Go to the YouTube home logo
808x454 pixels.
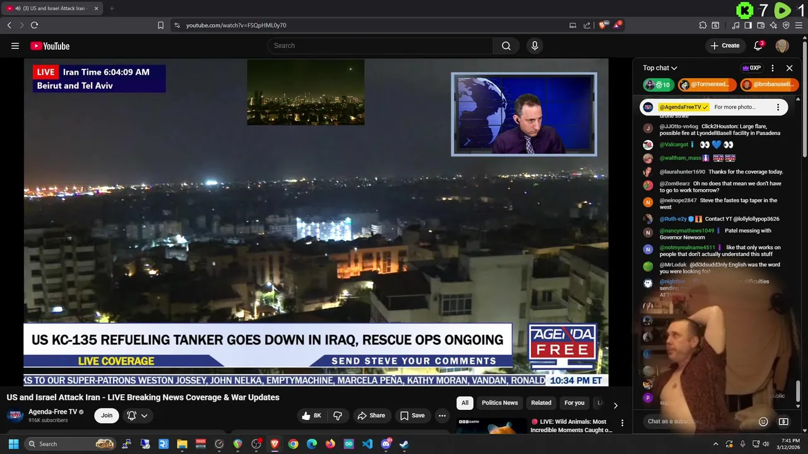pos(50,45)
